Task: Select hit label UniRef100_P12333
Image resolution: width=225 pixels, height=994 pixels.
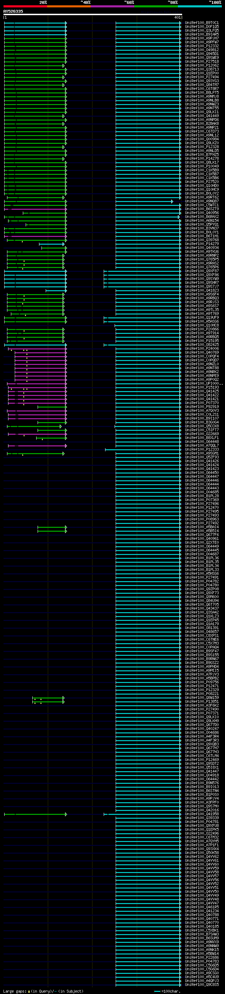Action: pos(202,449)
